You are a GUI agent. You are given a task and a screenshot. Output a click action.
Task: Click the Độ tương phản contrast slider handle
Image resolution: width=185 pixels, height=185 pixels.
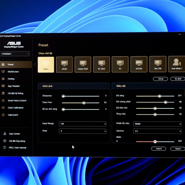(x=165, y=102)
